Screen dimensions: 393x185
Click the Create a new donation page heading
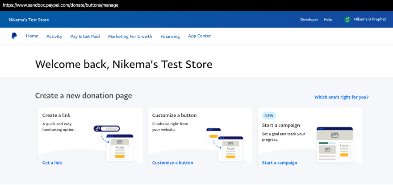84,96
